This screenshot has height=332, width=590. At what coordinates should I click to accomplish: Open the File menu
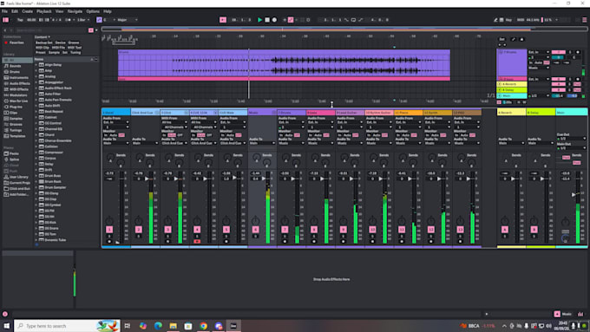pos(4,11)
